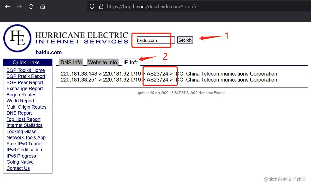Click the browser forward arrow
Viewport: 311px width, 187px height.
pos(19,7)
